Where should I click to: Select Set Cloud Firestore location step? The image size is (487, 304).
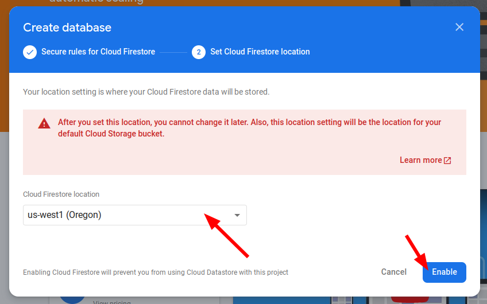(x=260, y=52)
